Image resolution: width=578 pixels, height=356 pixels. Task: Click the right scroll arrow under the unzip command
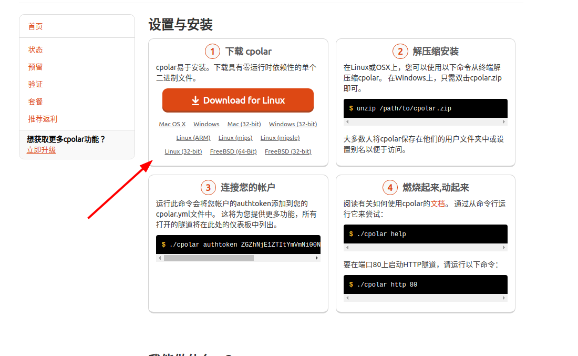coord(504,122)
